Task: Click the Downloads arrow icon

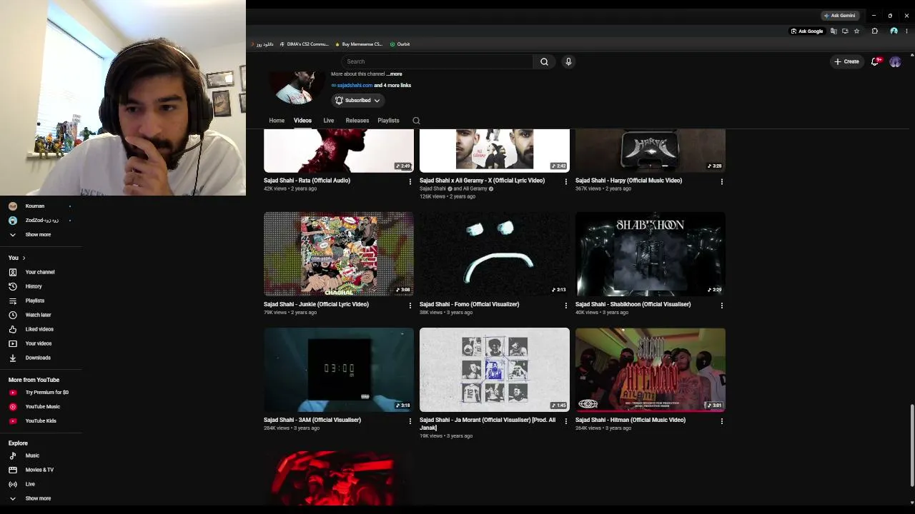Action: click(12, 358)
